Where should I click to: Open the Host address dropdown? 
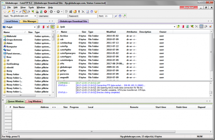tap(35, 16)
